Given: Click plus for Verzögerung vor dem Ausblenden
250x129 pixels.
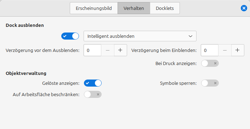Looking at the screenshot, I should pos(120,50).
